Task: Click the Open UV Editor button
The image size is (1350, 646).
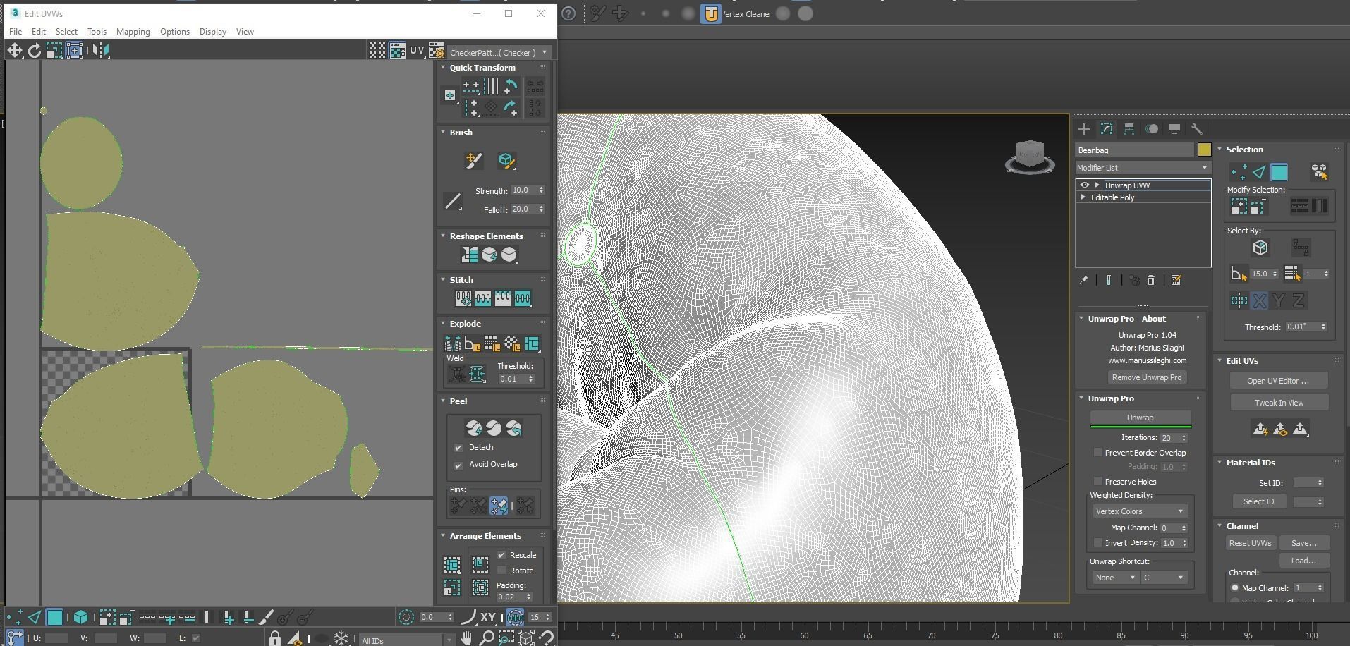Action: tap(1278, 381)
